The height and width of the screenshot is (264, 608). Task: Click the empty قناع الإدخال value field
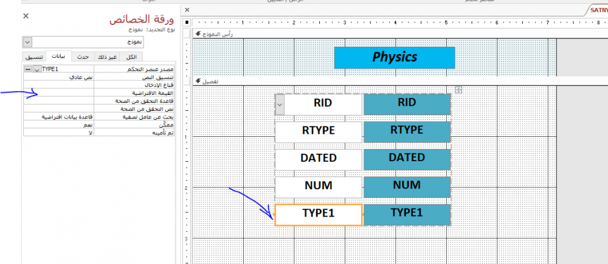pos(58,85)
